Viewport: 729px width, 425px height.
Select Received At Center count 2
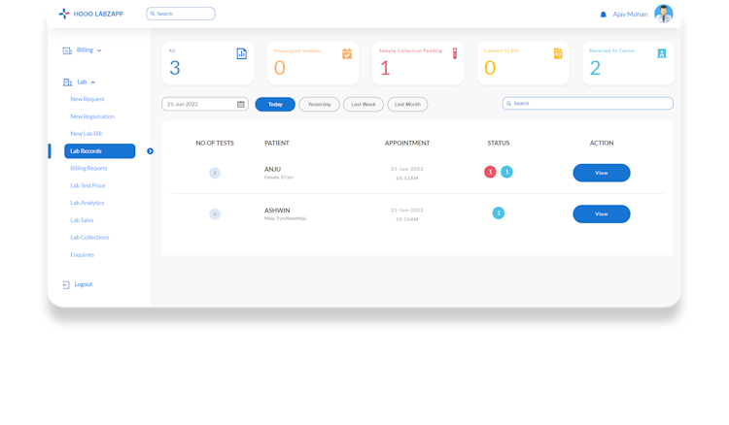point(595,68)
